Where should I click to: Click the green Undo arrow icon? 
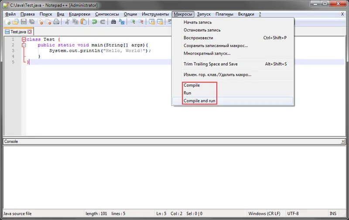tap(94, 22)
